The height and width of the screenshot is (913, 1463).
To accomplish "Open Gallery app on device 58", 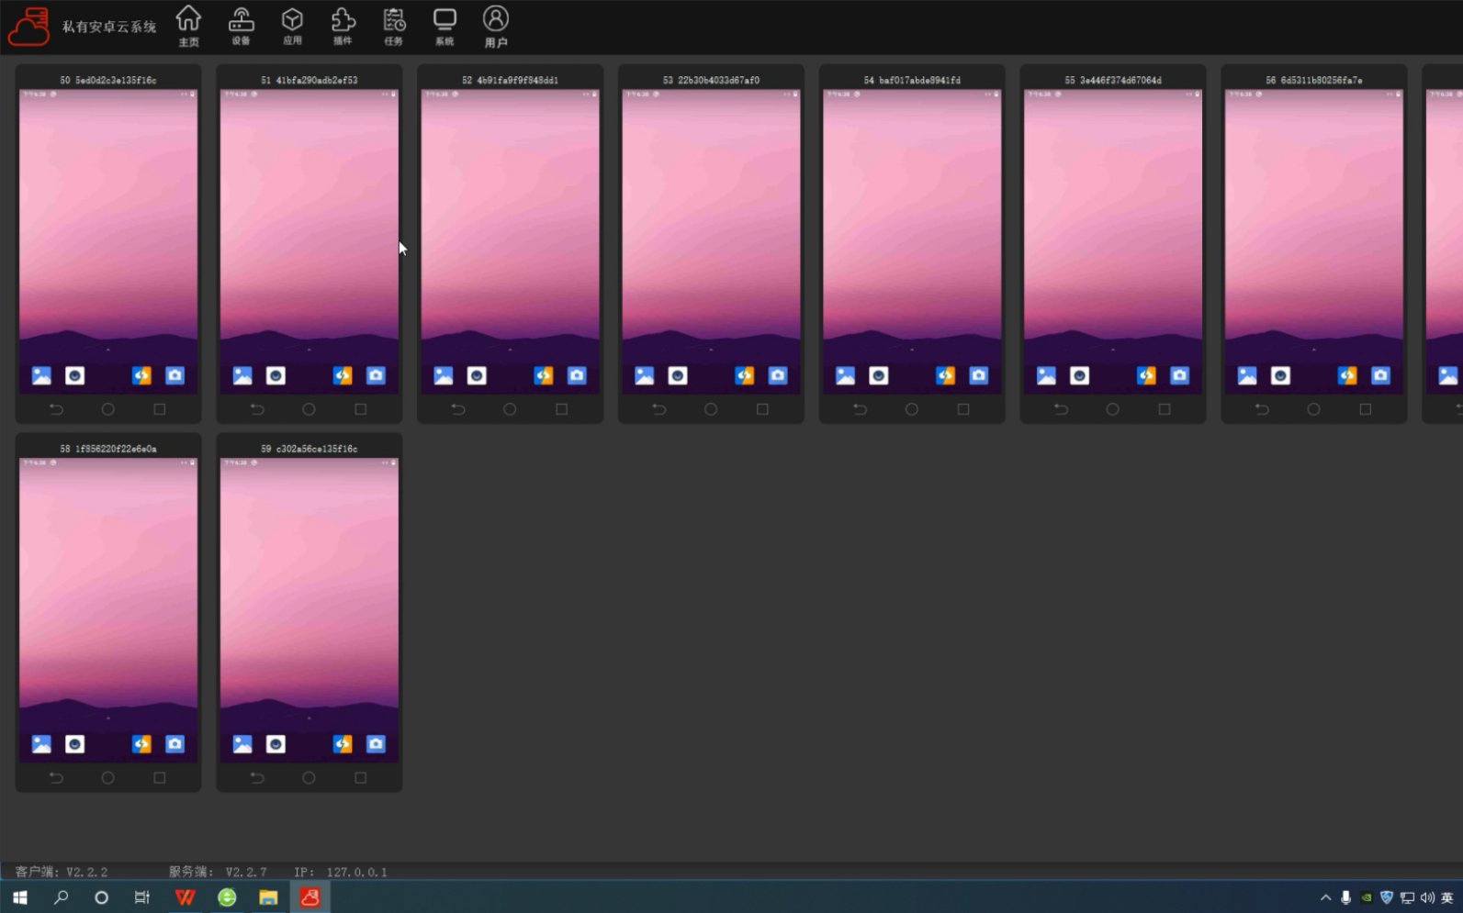I will tap(41, 744).
